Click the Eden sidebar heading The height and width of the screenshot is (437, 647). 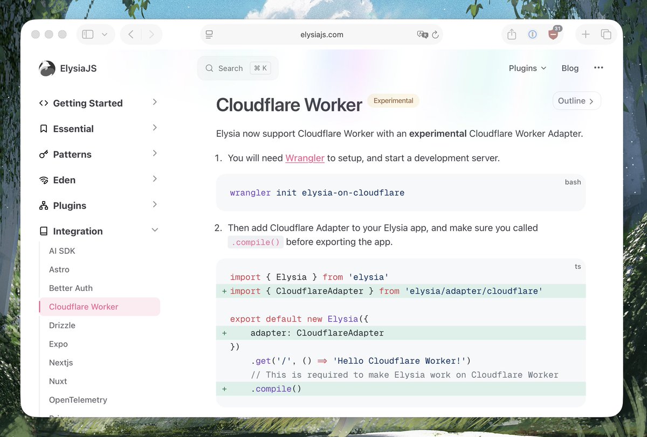tap(64, 180)
